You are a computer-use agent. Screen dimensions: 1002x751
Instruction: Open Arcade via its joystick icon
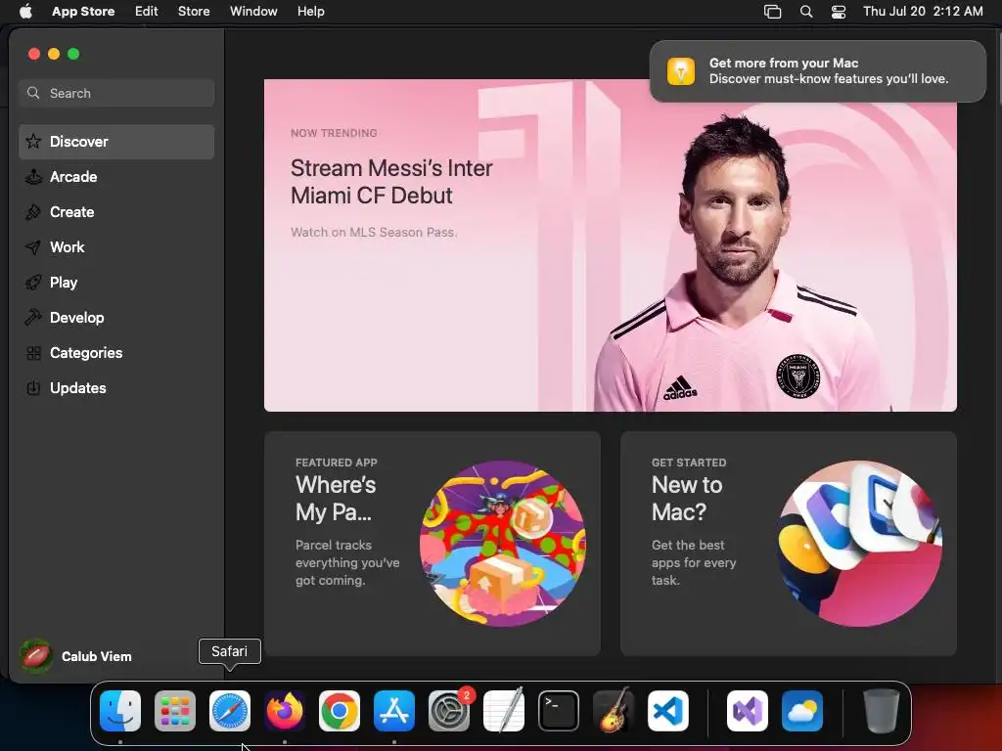pos(33,176)
